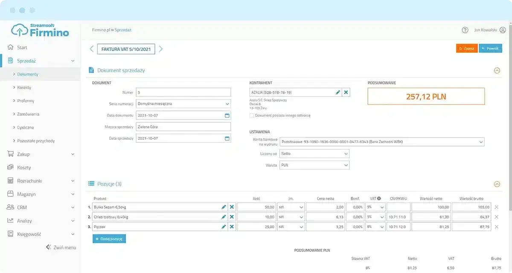The height and width of the screenshot is (273, 512).
Task: Open Korekty in the sidebar
Action: click(24, 87)
